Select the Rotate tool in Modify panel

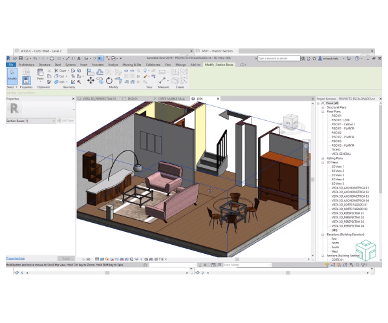pyautogui.click(x=109, y=81)
